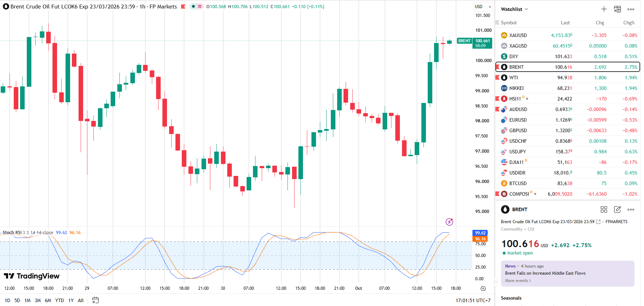Click the flag on the BRENT watchlist row
The image size is (644, 306).
coord(497,67)
